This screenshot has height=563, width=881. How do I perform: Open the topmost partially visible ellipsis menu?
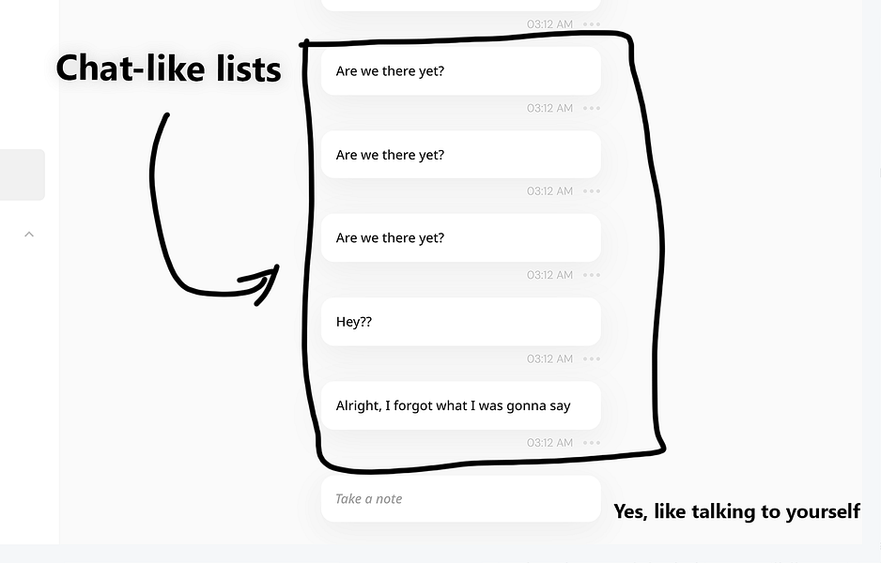tap(591, 24)
